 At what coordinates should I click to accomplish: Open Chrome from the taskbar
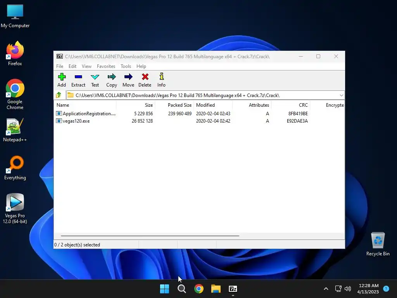point(199,289)
